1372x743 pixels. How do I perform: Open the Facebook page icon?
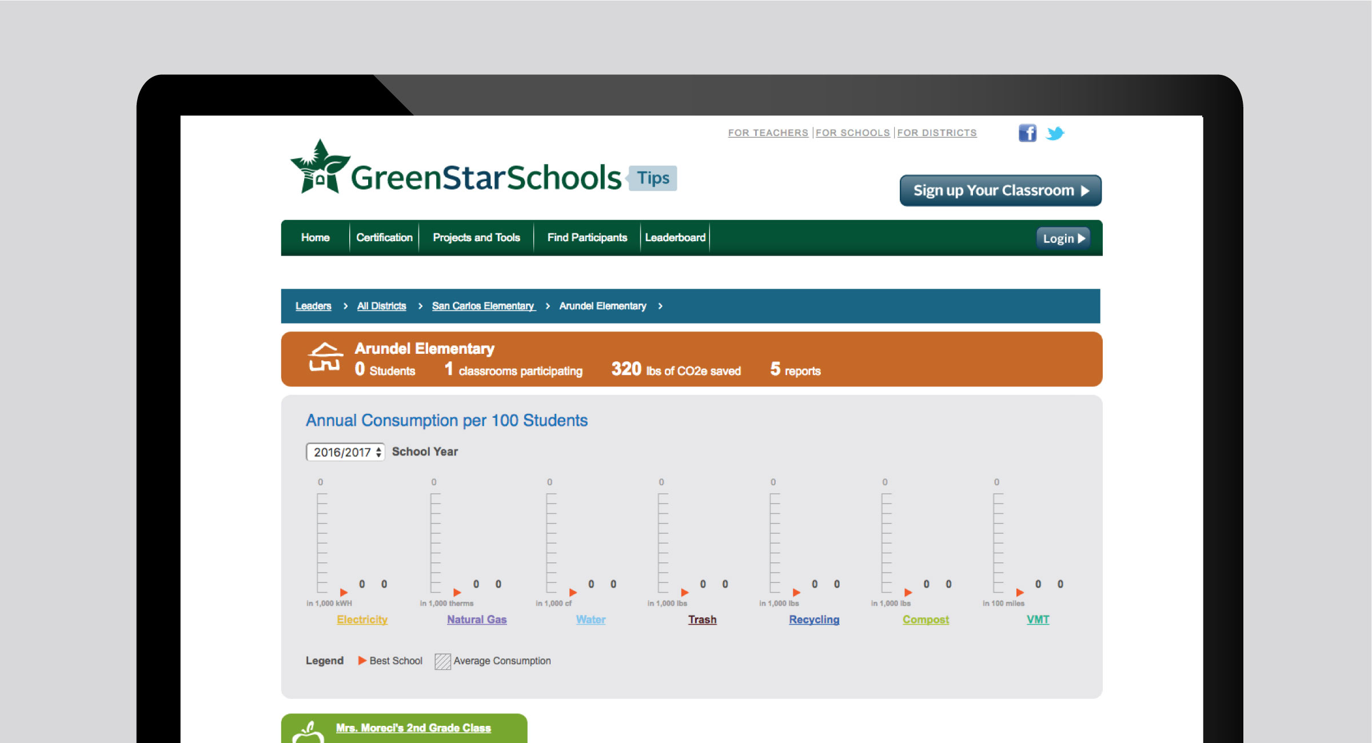point(1027,133)
